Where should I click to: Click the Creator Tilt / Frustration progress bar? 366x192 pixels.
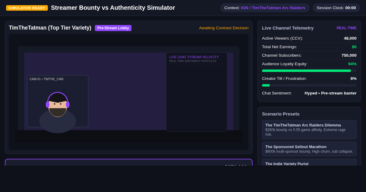[309, 85]
